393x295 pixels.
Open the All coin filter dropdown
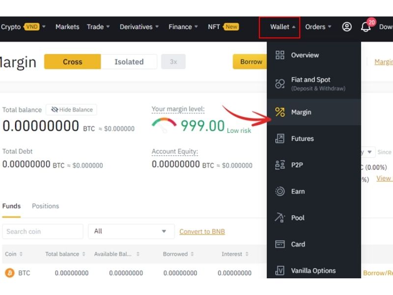(131, 231)
